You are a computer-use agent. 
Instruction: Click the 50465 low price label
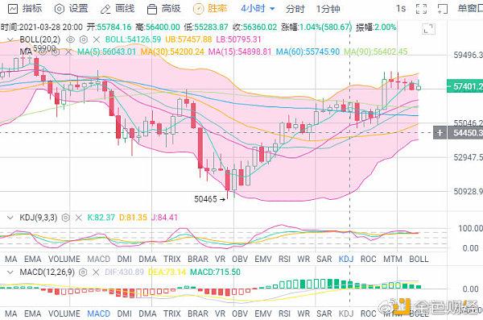205,199
